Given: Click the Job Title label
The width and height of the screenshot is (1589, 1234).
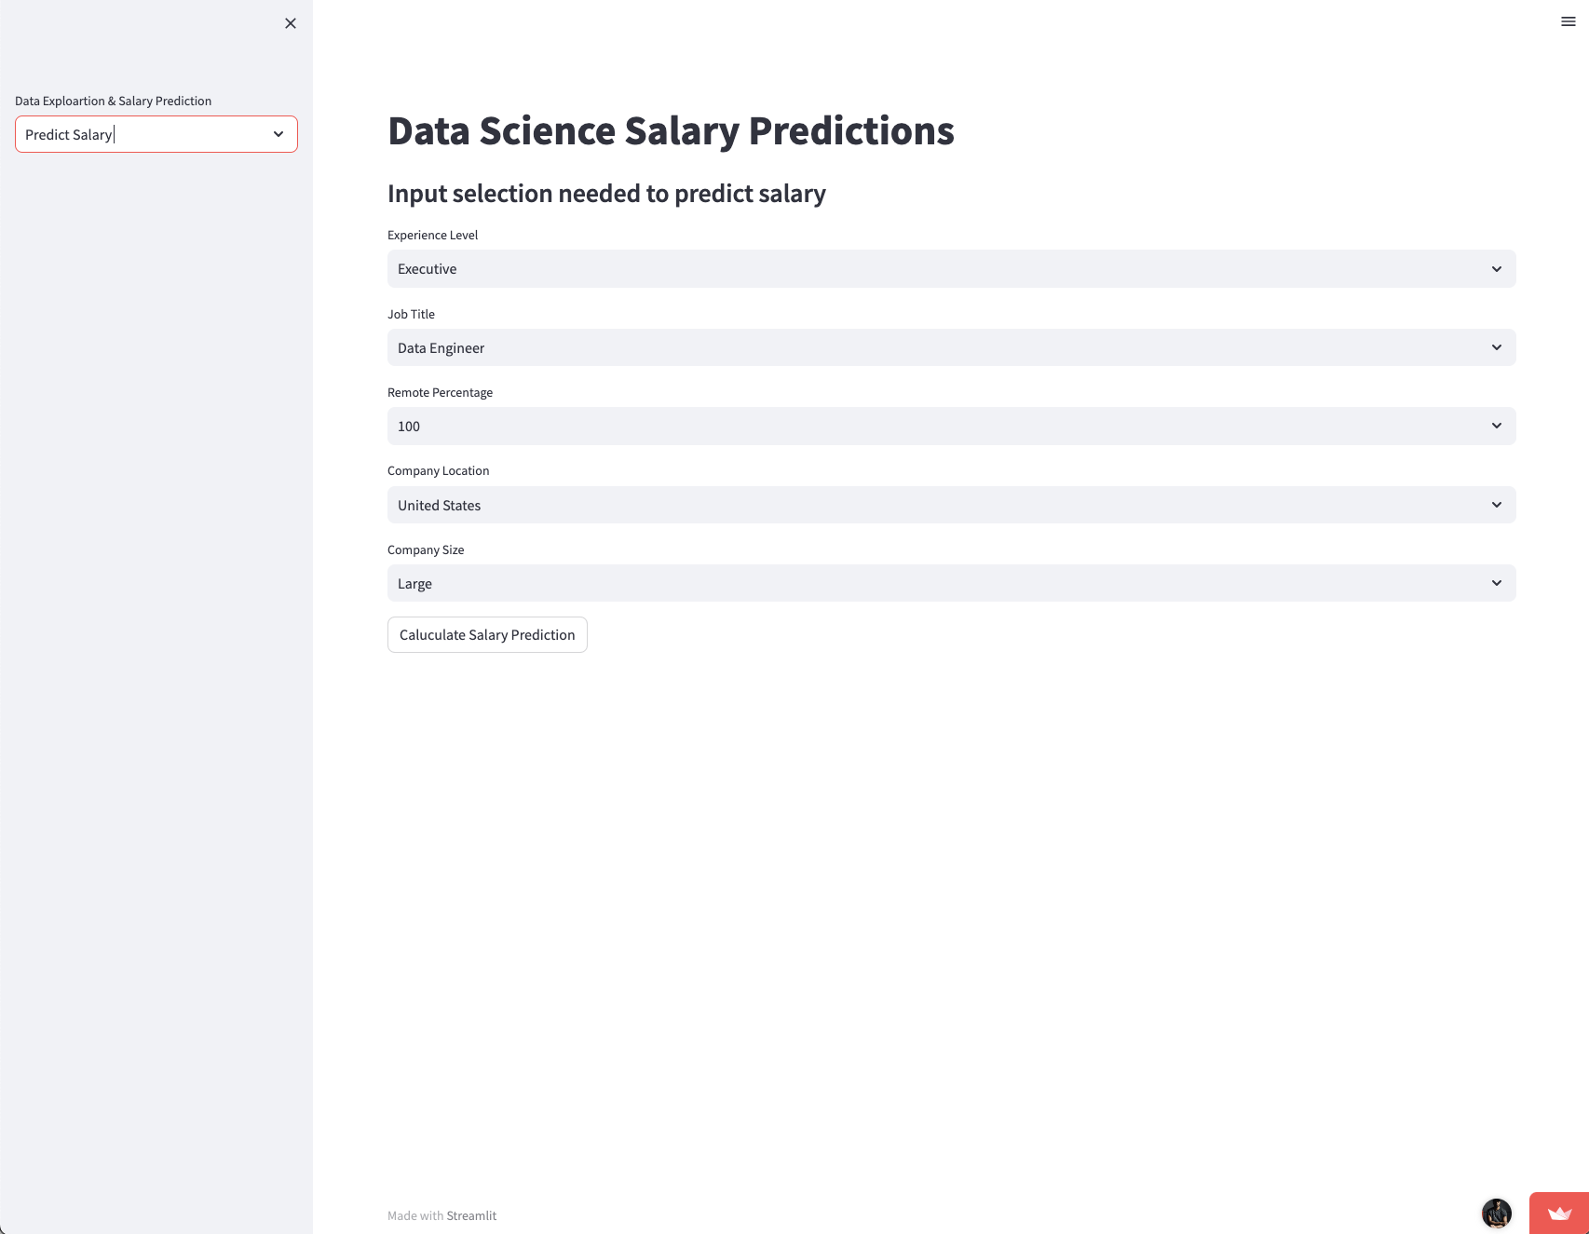Looking at the screenshot, I should click(411, 314).
